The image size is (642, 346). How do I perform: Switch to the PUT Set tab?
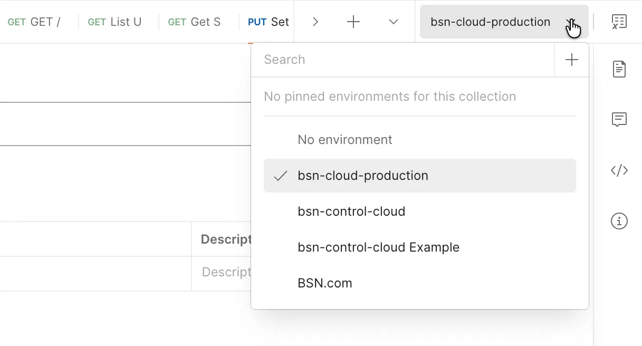click(x=268, y=22)
